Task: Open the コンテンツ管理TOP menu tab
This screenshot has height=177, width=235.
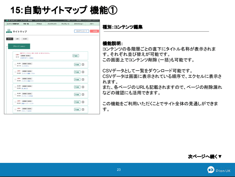Action: [x=13, y=24]
